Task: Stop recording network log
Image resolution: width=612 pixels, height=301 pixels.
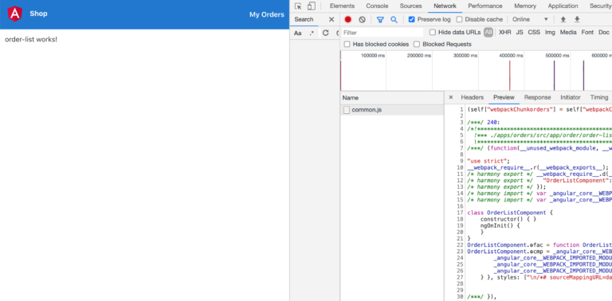Action: [348, 19]
